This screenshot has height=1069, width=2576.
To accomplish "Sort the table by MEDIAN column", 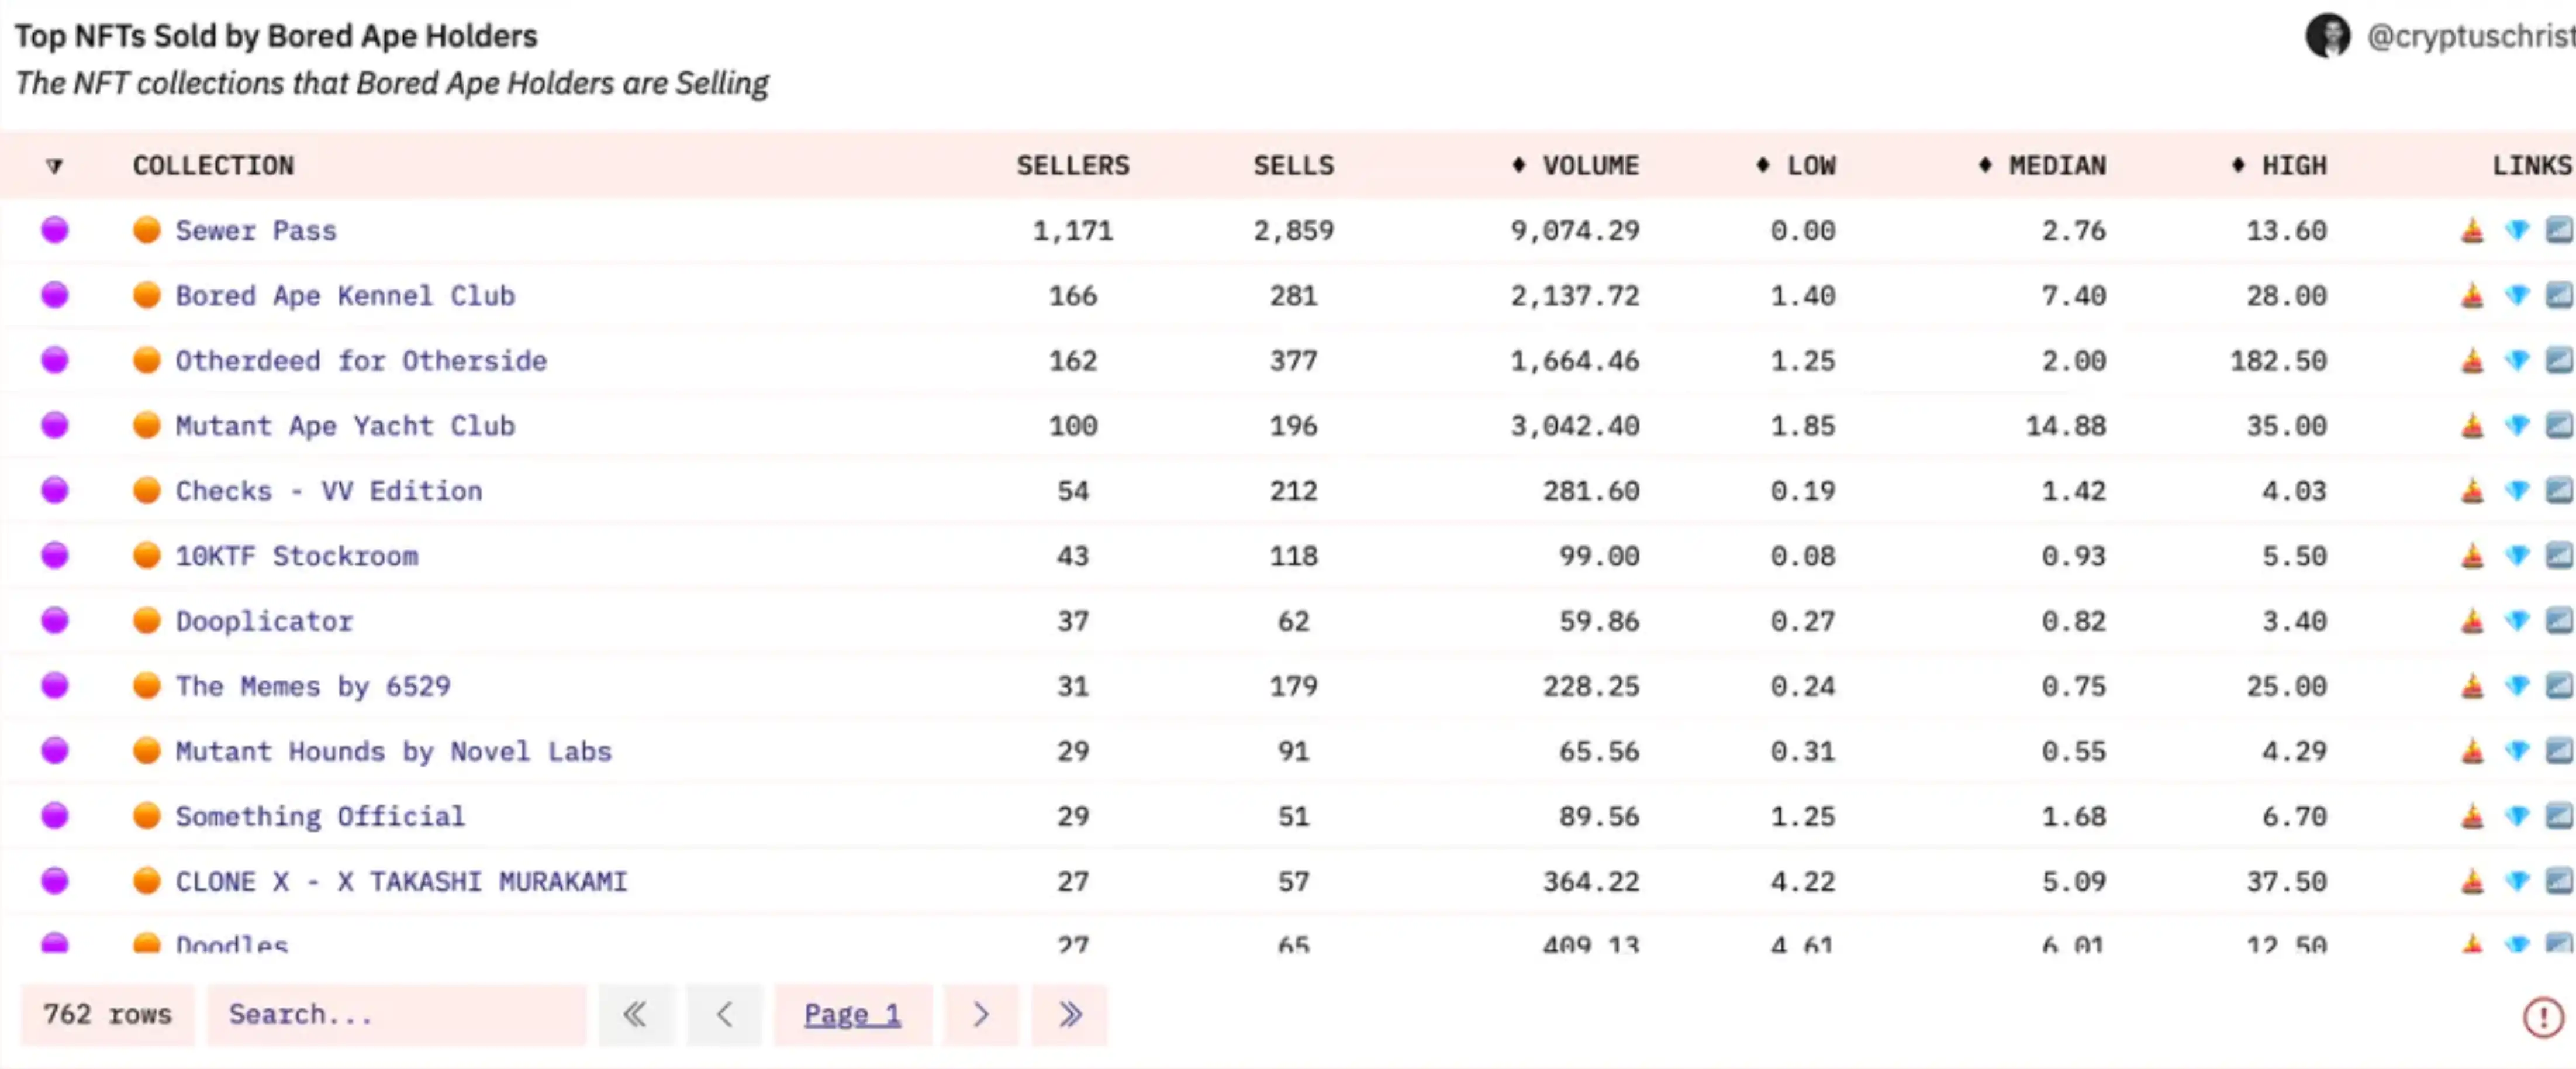I will pos(2042,165).
